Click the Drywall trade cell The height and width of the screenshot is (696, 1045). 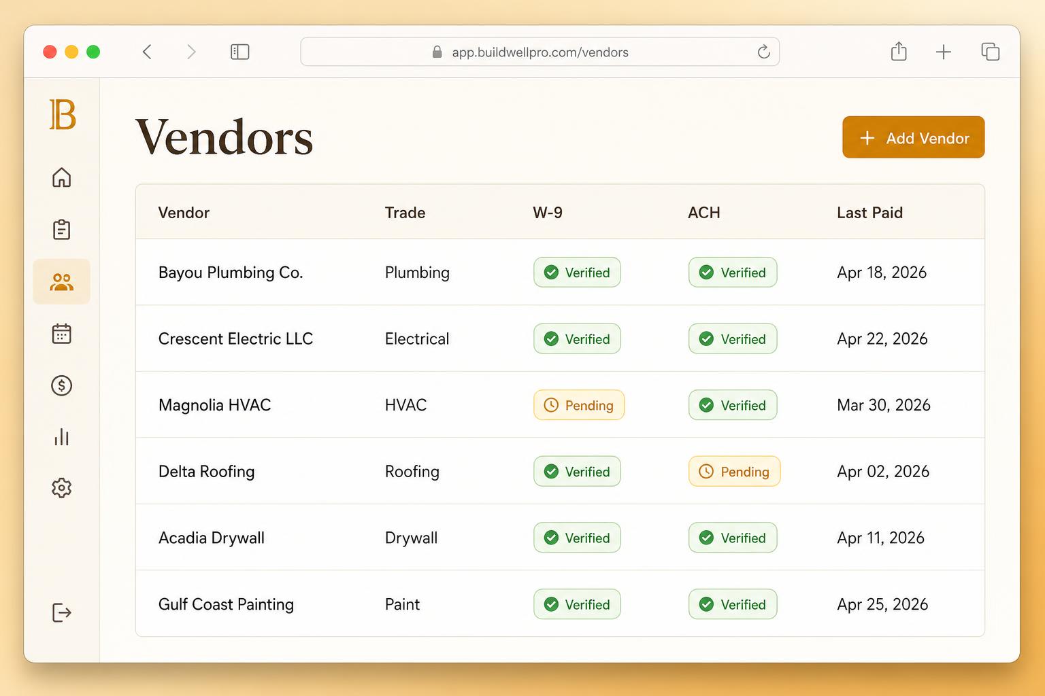coord(411,538)
